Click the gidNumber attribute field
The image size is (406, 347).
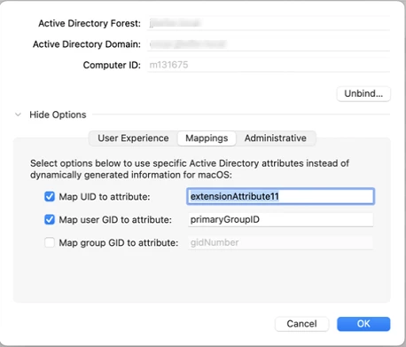pos(280,242)
